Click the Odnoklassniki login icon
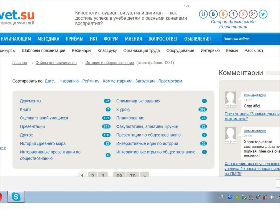The height and width of the screenshot is (210, 280). [x=223, y=14]
